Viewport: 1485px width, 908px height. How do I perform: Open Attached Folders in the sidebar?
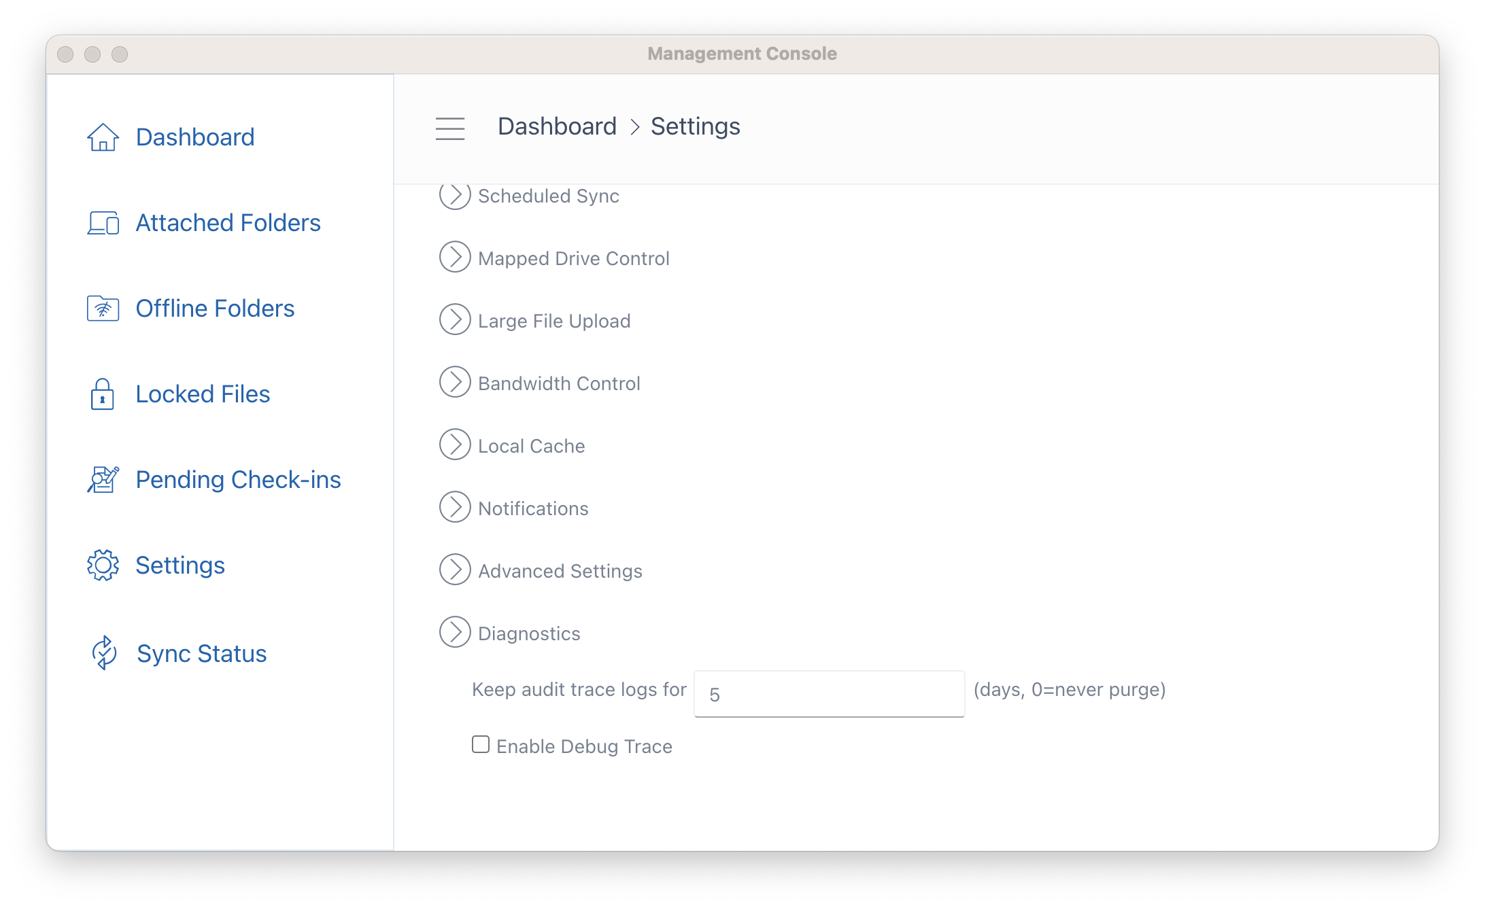click(x=228, y=223)
